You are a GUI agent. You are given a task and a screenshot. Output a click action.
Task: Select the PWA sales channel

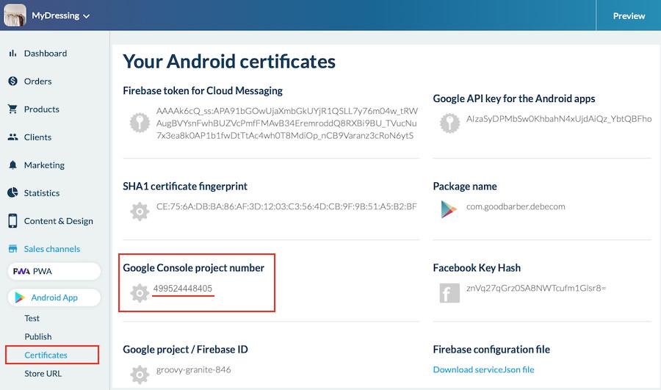click(54, 272)
